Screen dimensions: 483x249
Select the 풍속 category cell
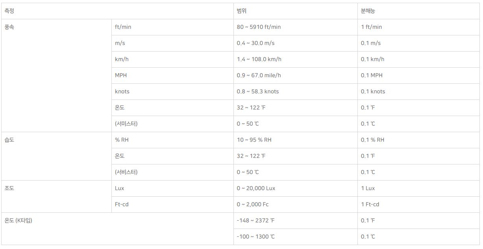click(9, 27)
